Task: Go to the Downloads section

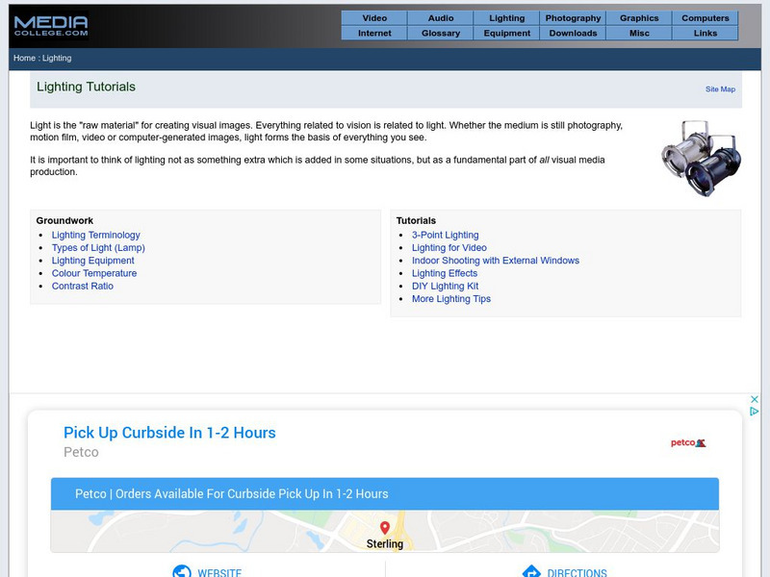Action: coord(573,34)
